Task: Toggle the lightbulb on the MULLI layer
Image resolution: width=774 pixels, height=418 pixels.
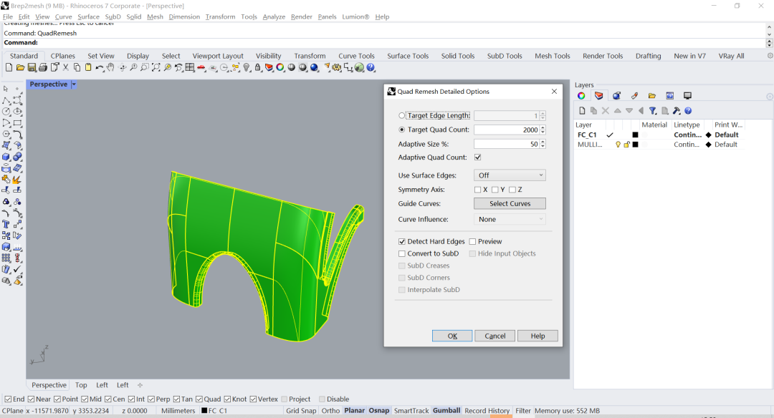Action: pos(618,145)
